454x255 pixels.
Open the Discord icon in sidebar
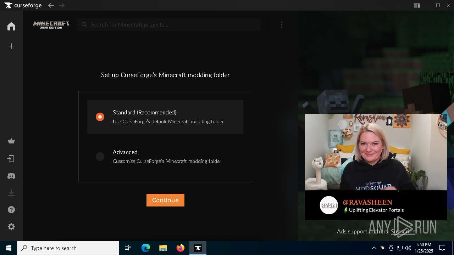11,176
